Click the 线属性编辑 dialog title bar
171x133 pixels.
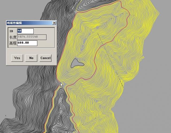[27, 23]
